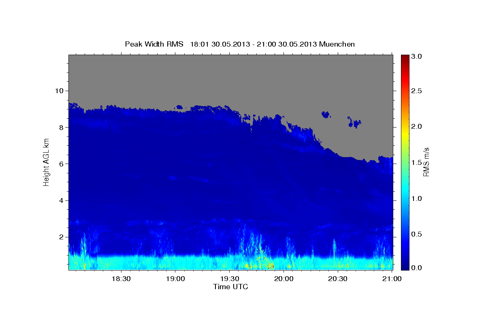Image resolution: width=486 pixels, height=324 pixels.
Task: Click the '21:00' time tick label
Action: tap(392, 279)
